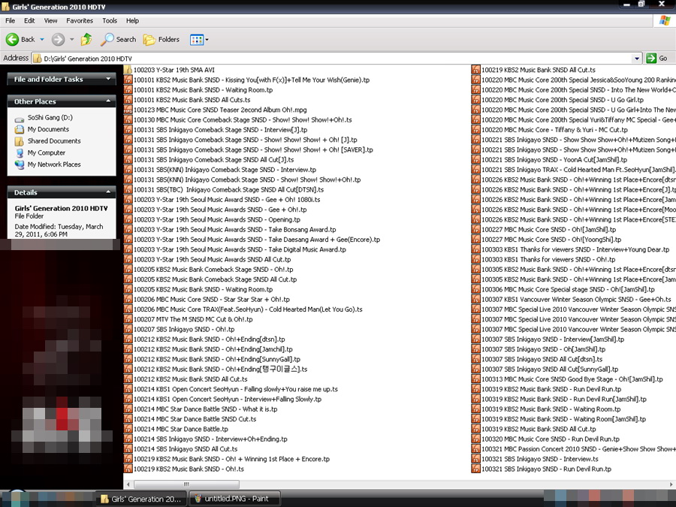Collapse the Other Places panel

coord(108,101)
